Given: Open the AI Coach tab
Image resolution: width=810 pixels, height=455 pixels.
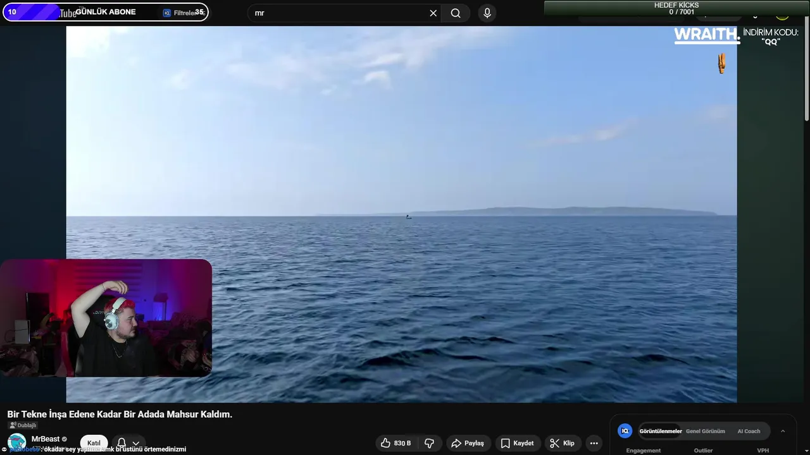Looking at the screenshot, I should 749,431.
